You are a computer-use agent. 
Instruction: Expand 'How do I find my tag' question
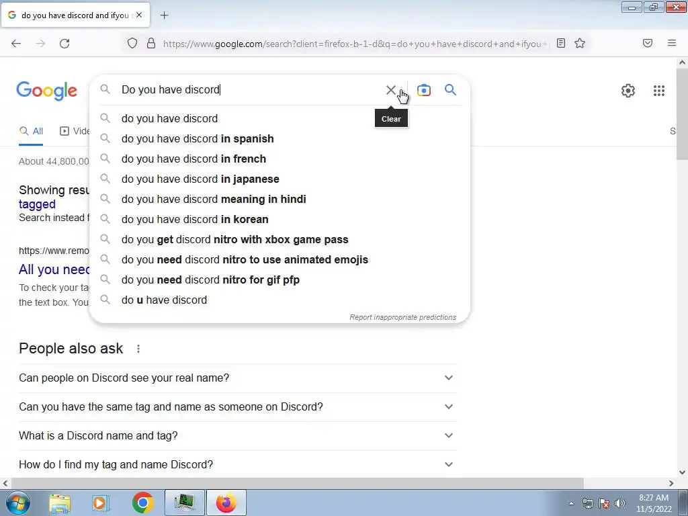(x=237, y=464)
